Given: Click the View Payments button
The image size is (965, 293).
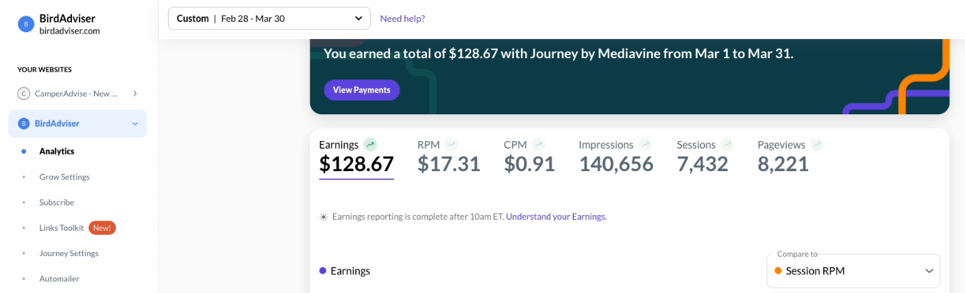Looking at the screenshot, I should pyautogui.click(x=362, y=90).
